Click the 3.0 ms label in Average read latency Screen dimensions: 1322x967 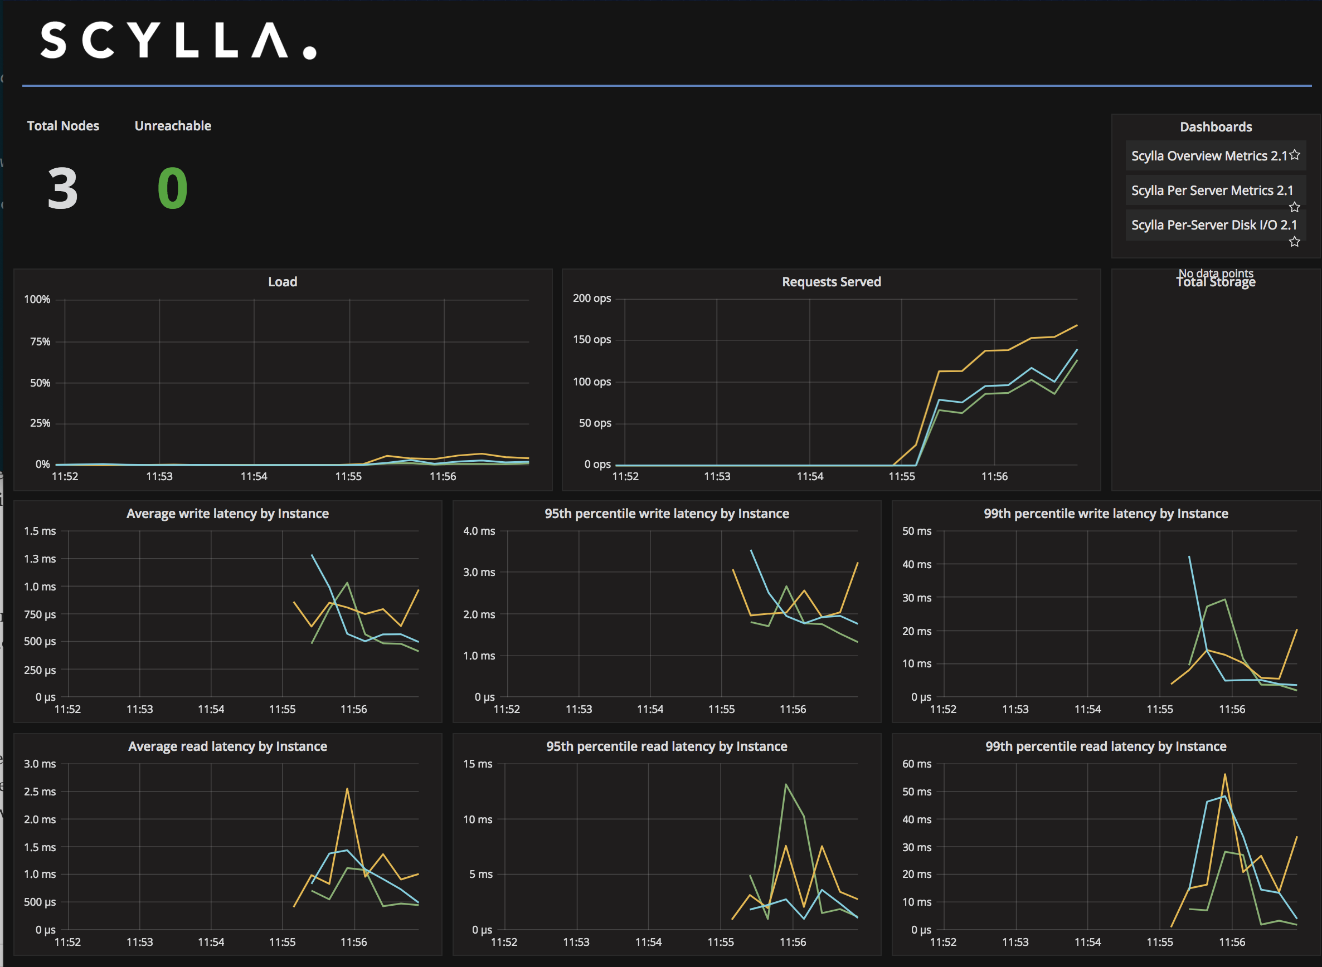pos(40,764)
